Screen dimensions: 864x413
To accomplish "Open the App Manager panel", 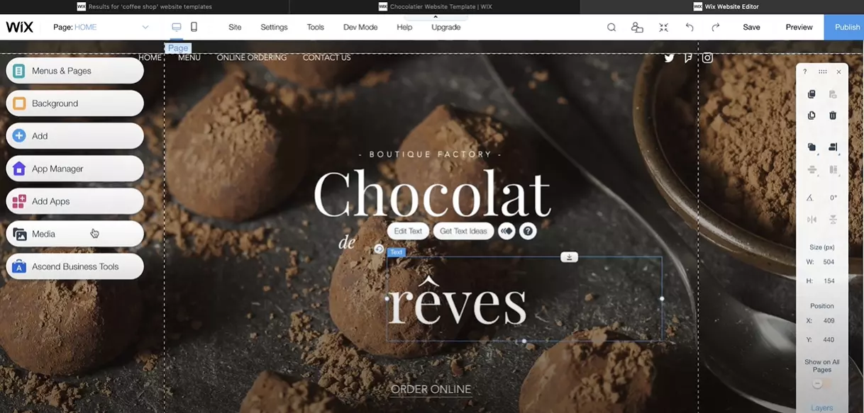I will [74, 169].
